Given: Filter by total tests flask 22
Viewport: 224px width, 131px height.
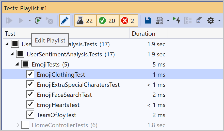Looking at the screenshot, I should coord(85,20).
